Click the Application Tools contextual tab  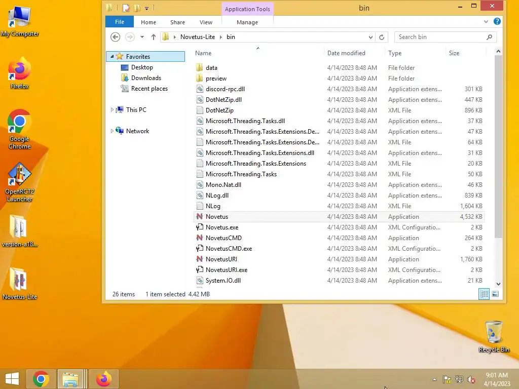tap(247, 9)
